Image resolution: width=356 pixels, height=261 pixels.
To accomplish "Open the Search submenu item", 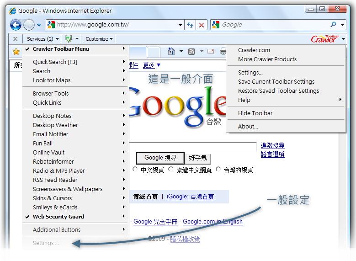I will (x=75, y=71).
